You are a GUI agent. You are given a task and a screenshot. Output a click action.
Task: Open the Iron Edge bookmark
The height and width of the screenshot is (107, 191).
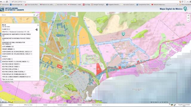87,5
